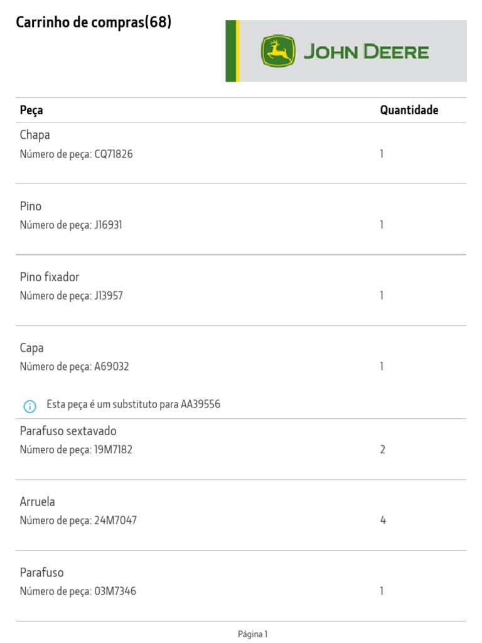Open the Parafuso sextavado item
Image resolution: width=482 pixels, height=643 pixels.
(x=68, y=431)
